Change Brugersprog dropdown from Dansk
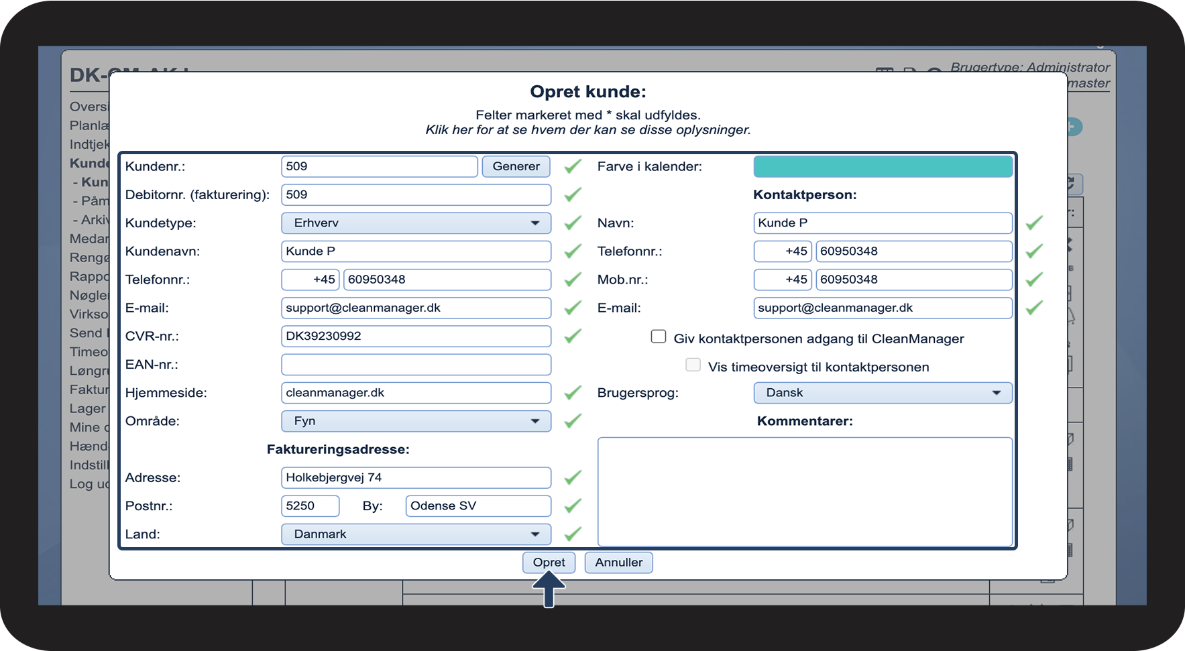The height and width of the screenshot is (651, 1185). coord(883,393)
